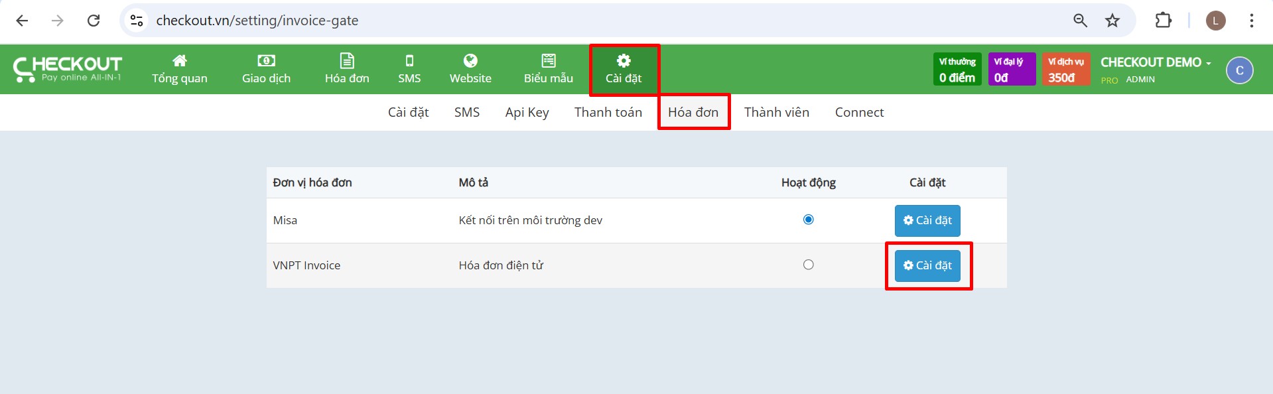
Task: Open Cài đặt gear menu in green bar
Action: (x=624, y=69)
